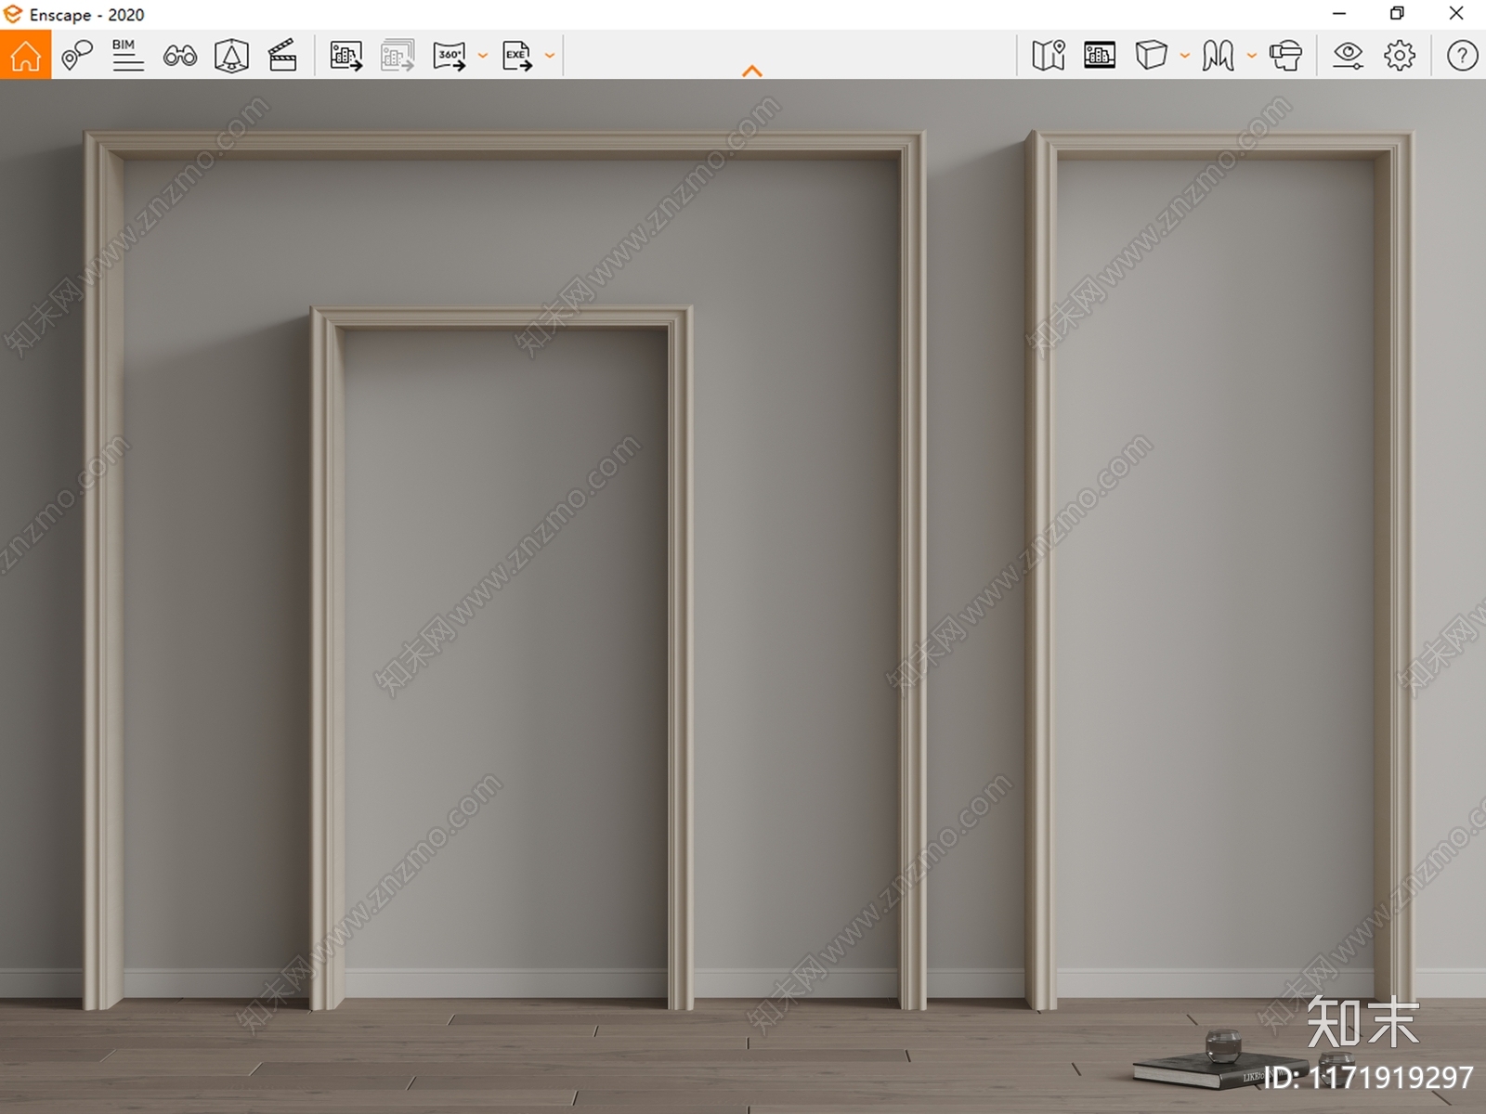Click the tall right door frame

(1219, 570)
